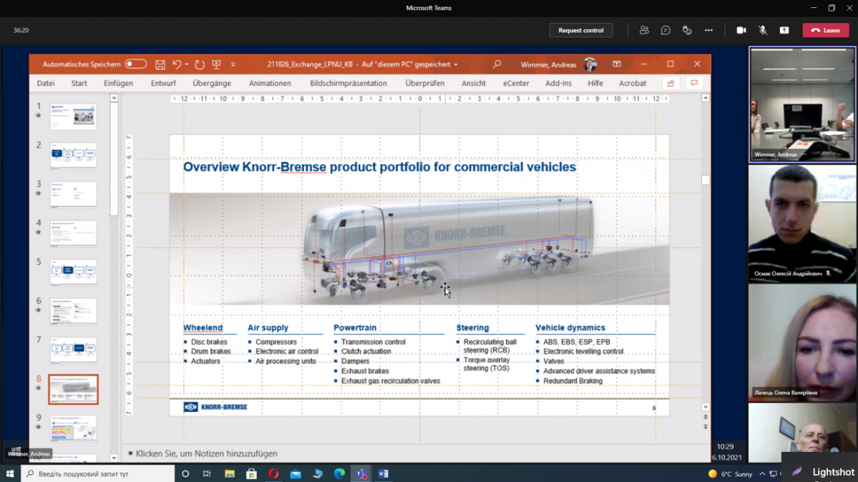Click the Request control button
858x482 pixels.
click(581, 30)
